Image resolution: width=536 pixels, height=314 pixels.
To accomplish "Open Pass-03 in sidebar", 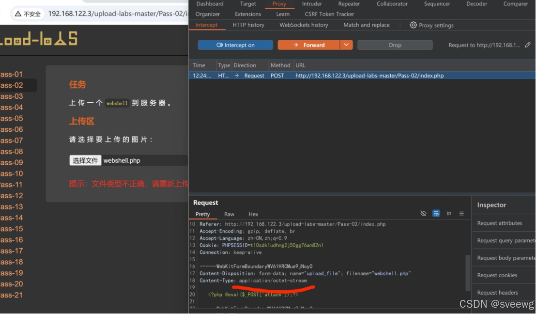I will tap(11, 96).
